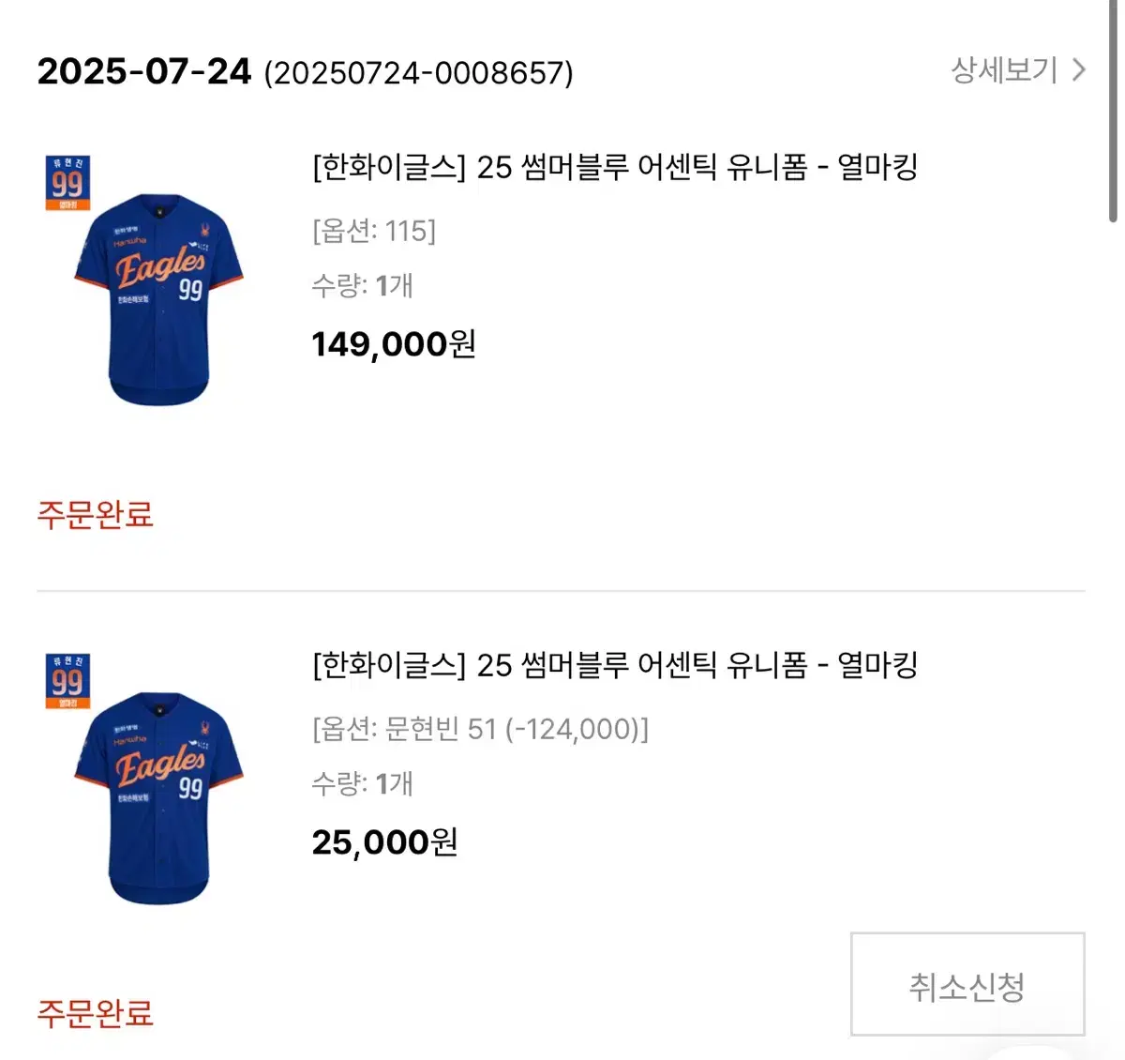Viewport: 1125px width, 1060px height.
Task: Expand the order details via the right-pointing arrow
Action: click(x=1079, y=68)
